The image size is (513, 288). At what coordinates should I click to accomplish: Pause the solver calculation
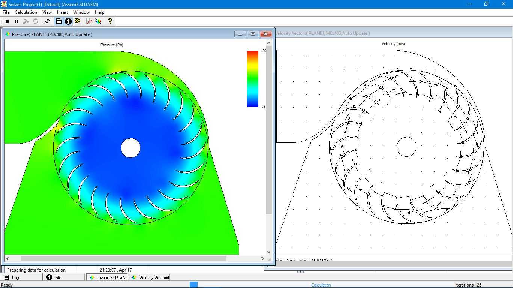point(17,21)
